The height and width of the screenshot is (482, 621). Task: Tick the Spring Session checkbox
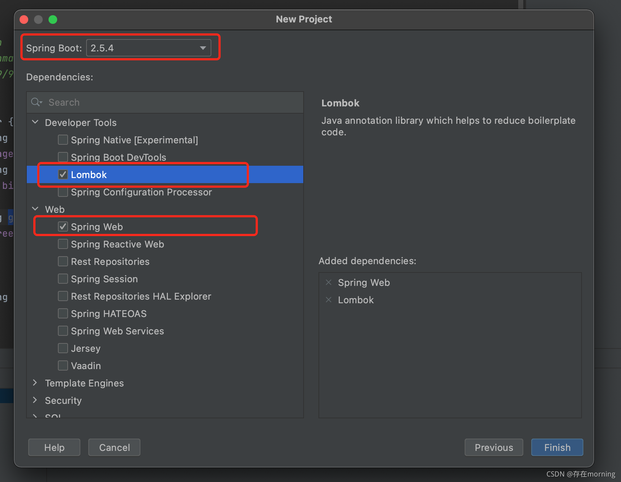[x=63, y=279]
